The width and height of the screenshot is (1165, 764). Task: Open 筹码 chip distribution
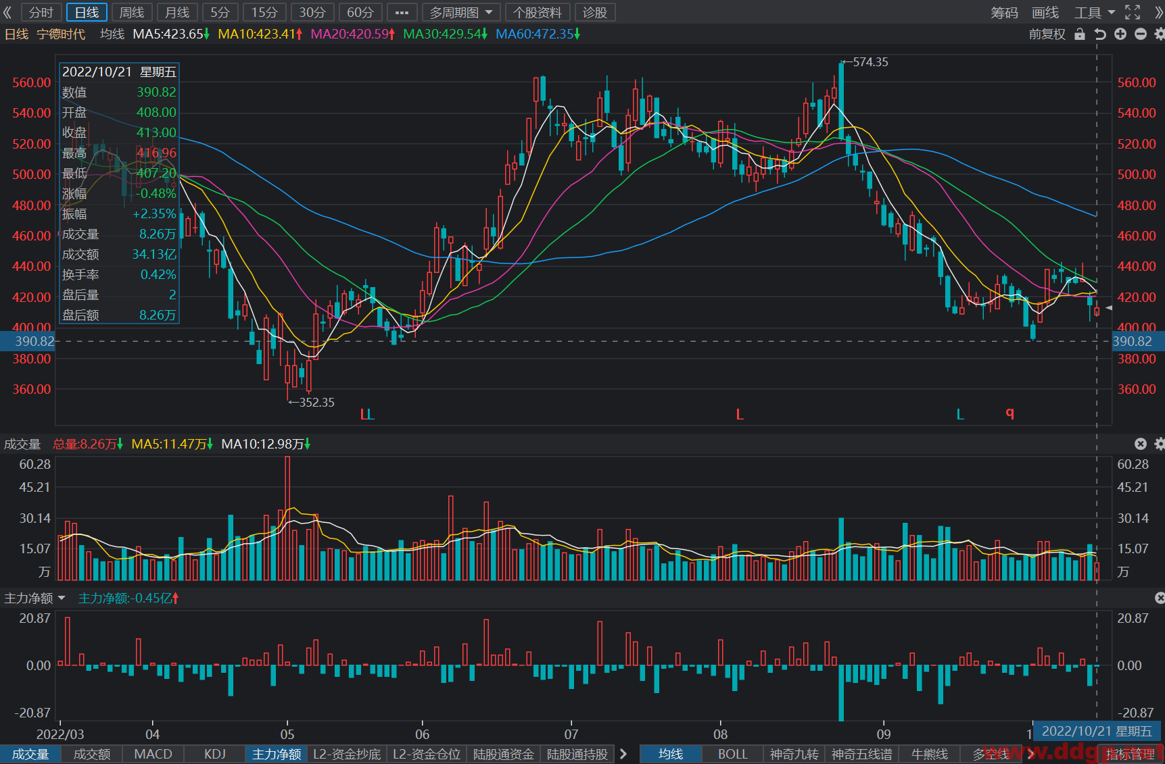[1004, 12]
